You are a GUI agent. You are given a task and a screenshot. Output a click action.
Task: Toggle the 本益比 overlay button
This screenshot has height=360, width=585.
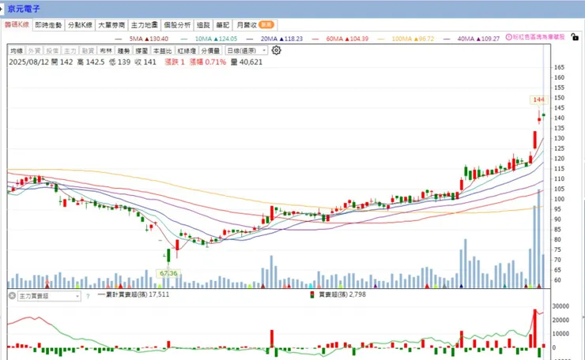[163, 51]
